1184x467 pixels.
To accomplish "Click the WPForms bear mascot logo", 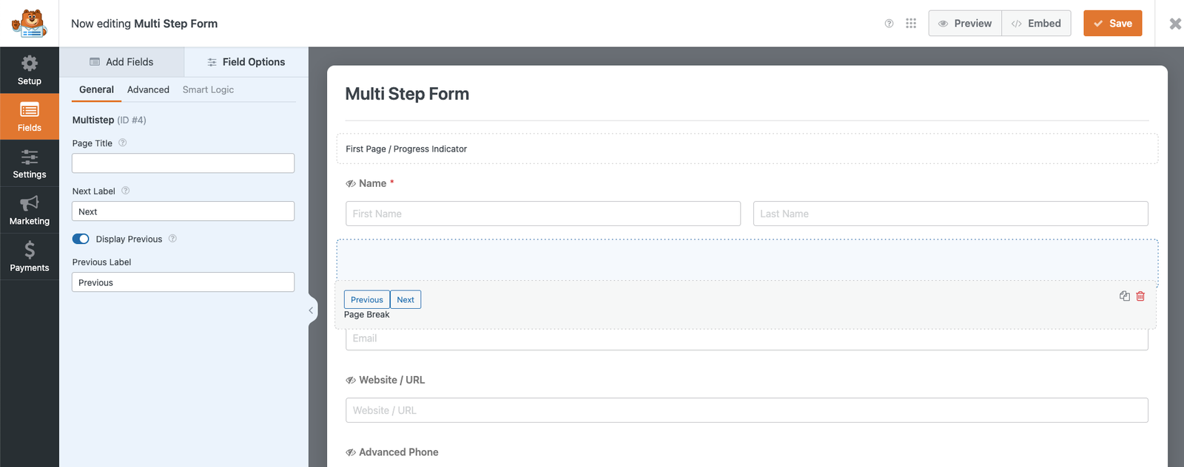I will coord(30,24).
